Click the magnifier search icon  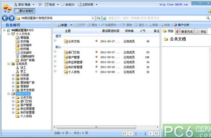click(x=208, y=18)
